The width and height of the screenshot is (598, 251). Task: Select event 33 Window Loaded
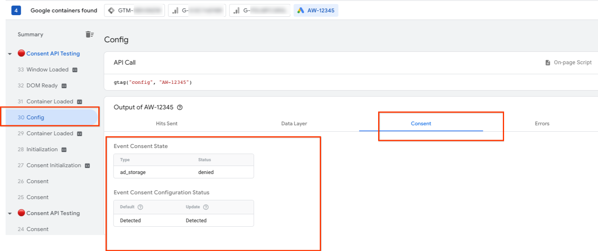click(47, 69)
